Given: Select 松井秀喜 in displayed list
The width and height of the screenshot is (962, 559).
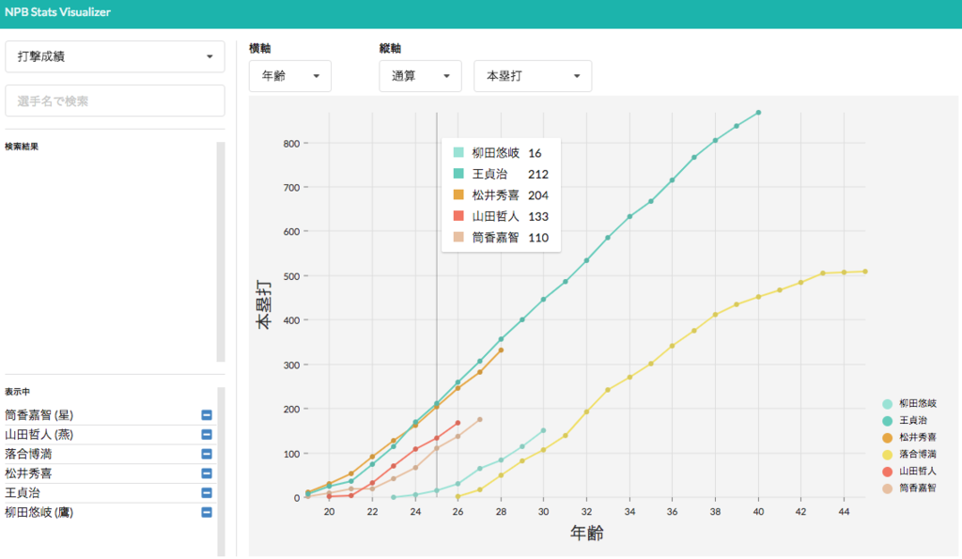Looking at the screenshot, I should pos(29,474).
